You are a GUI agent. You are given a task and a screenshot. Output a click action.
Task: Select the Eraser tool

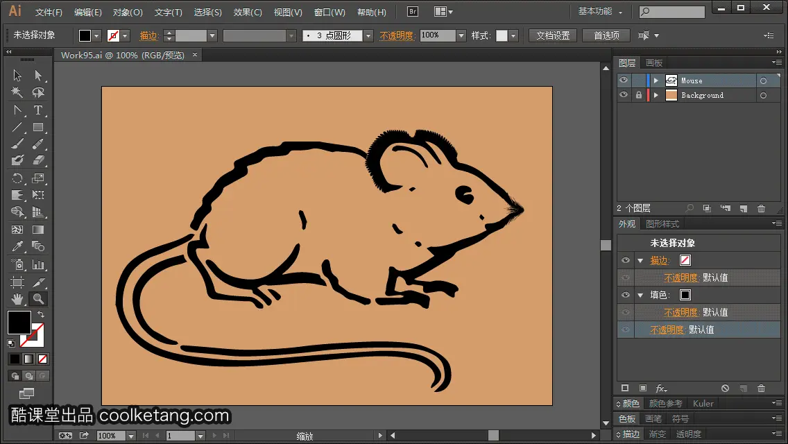[38, 160]
